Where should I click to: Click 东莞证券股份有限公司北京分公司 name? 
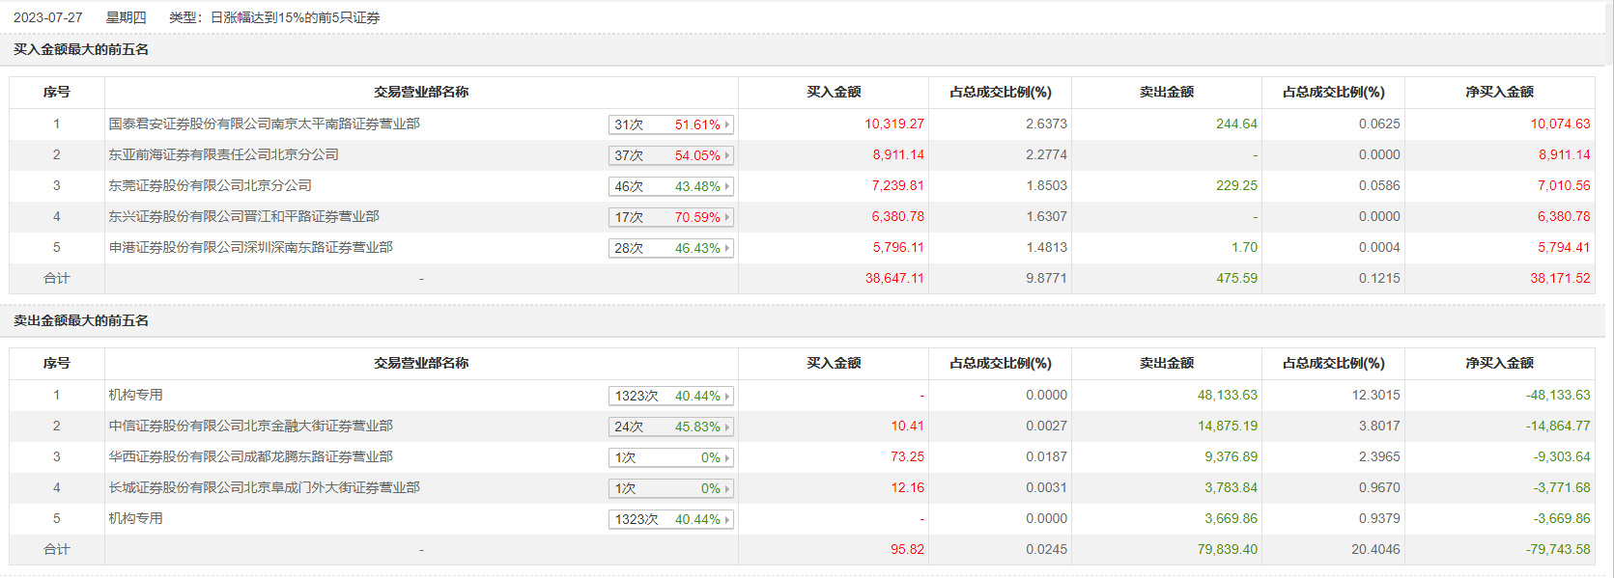210,185
